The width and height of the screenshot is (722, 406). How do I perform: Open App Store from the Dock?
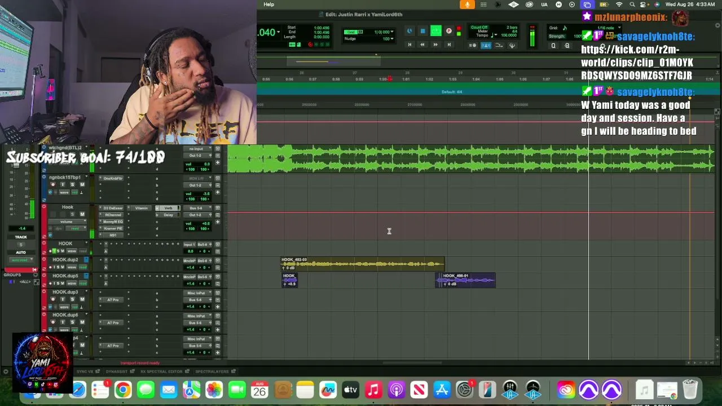442,390
